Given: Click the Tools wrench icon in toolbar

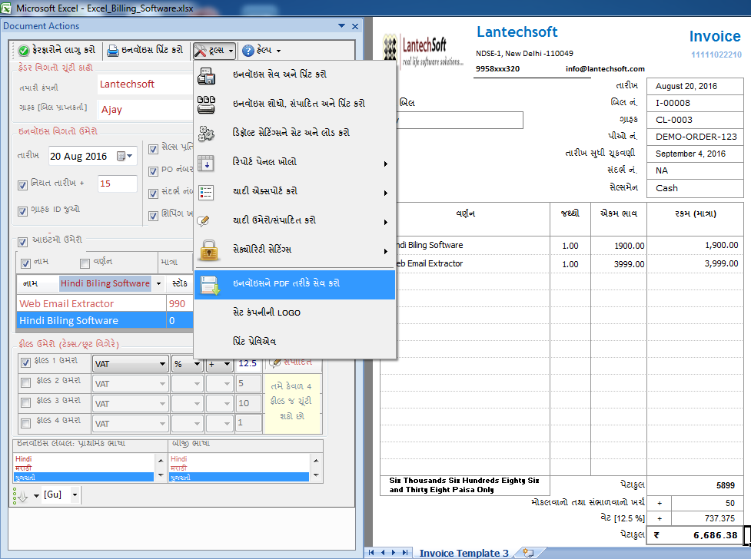Looking at the screenshot, I should coord(200,50).
